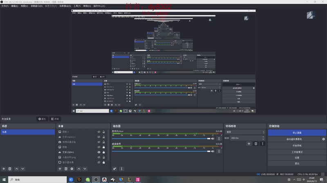Click the 停止直播 button

pos(297,133)
